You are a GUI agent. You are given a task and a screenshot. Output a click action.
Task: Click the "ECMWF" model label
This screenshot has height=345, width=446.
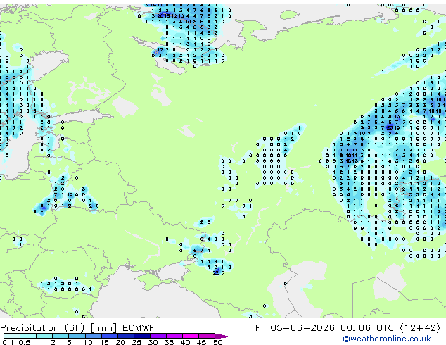click(x=139, y=328)
